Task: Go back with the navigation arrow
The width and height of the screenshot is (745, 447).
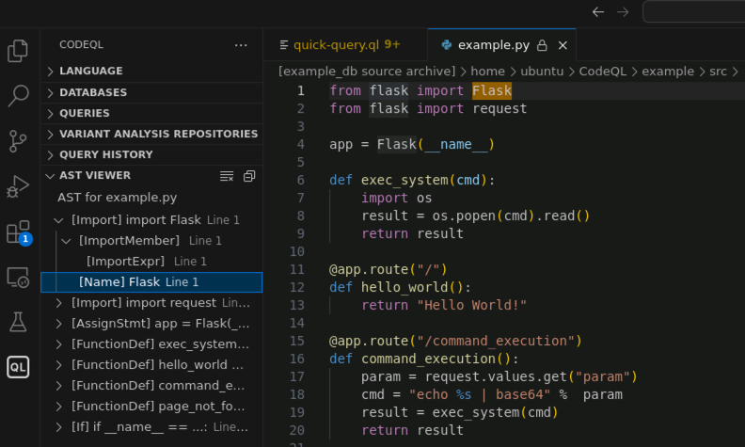Action: click(x=598, y=12)
